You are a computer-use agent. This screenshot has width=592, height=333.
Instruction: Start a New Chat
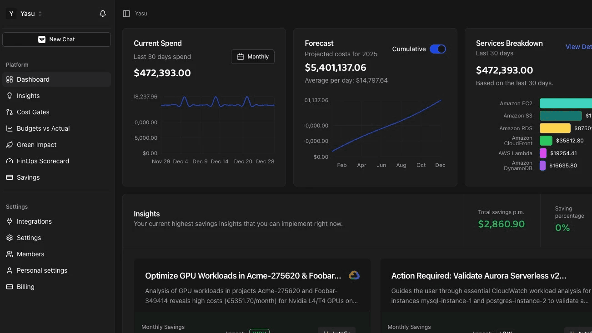[x=57, y=39]
